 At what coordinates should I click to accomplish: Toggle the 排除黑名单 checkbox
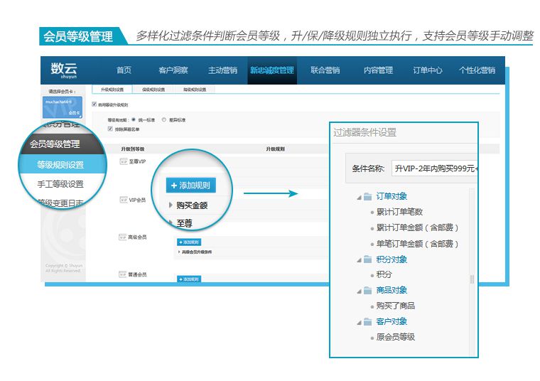pyautogui.click(x=109, y=129)
